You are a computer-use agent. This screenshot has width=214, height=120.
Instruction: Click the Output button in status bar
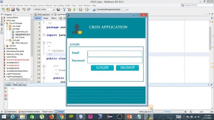click(60, 112)
